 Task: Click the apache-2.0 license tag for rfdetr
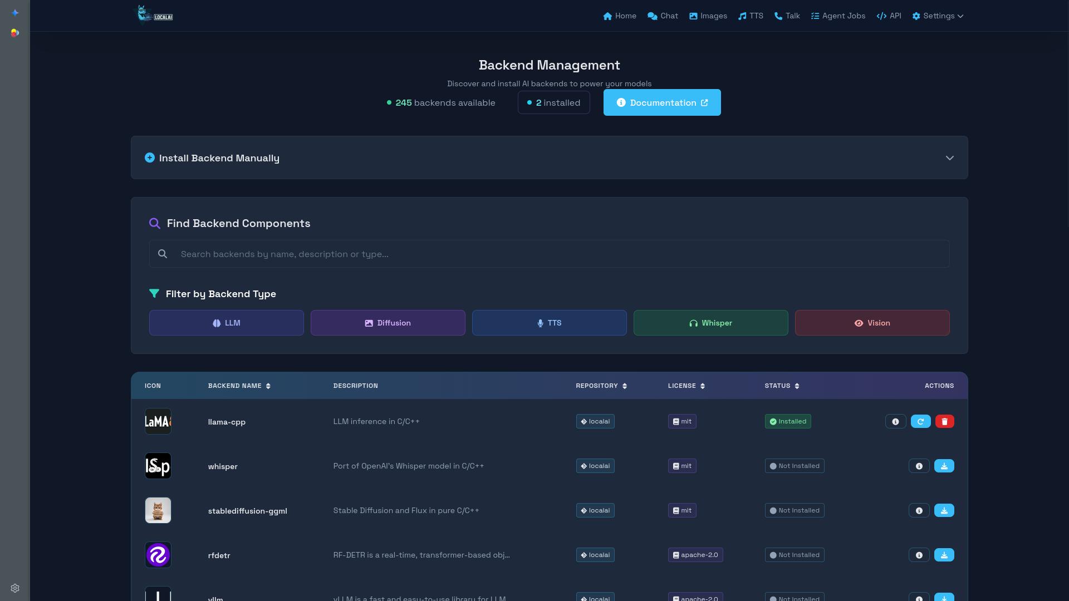695,555
